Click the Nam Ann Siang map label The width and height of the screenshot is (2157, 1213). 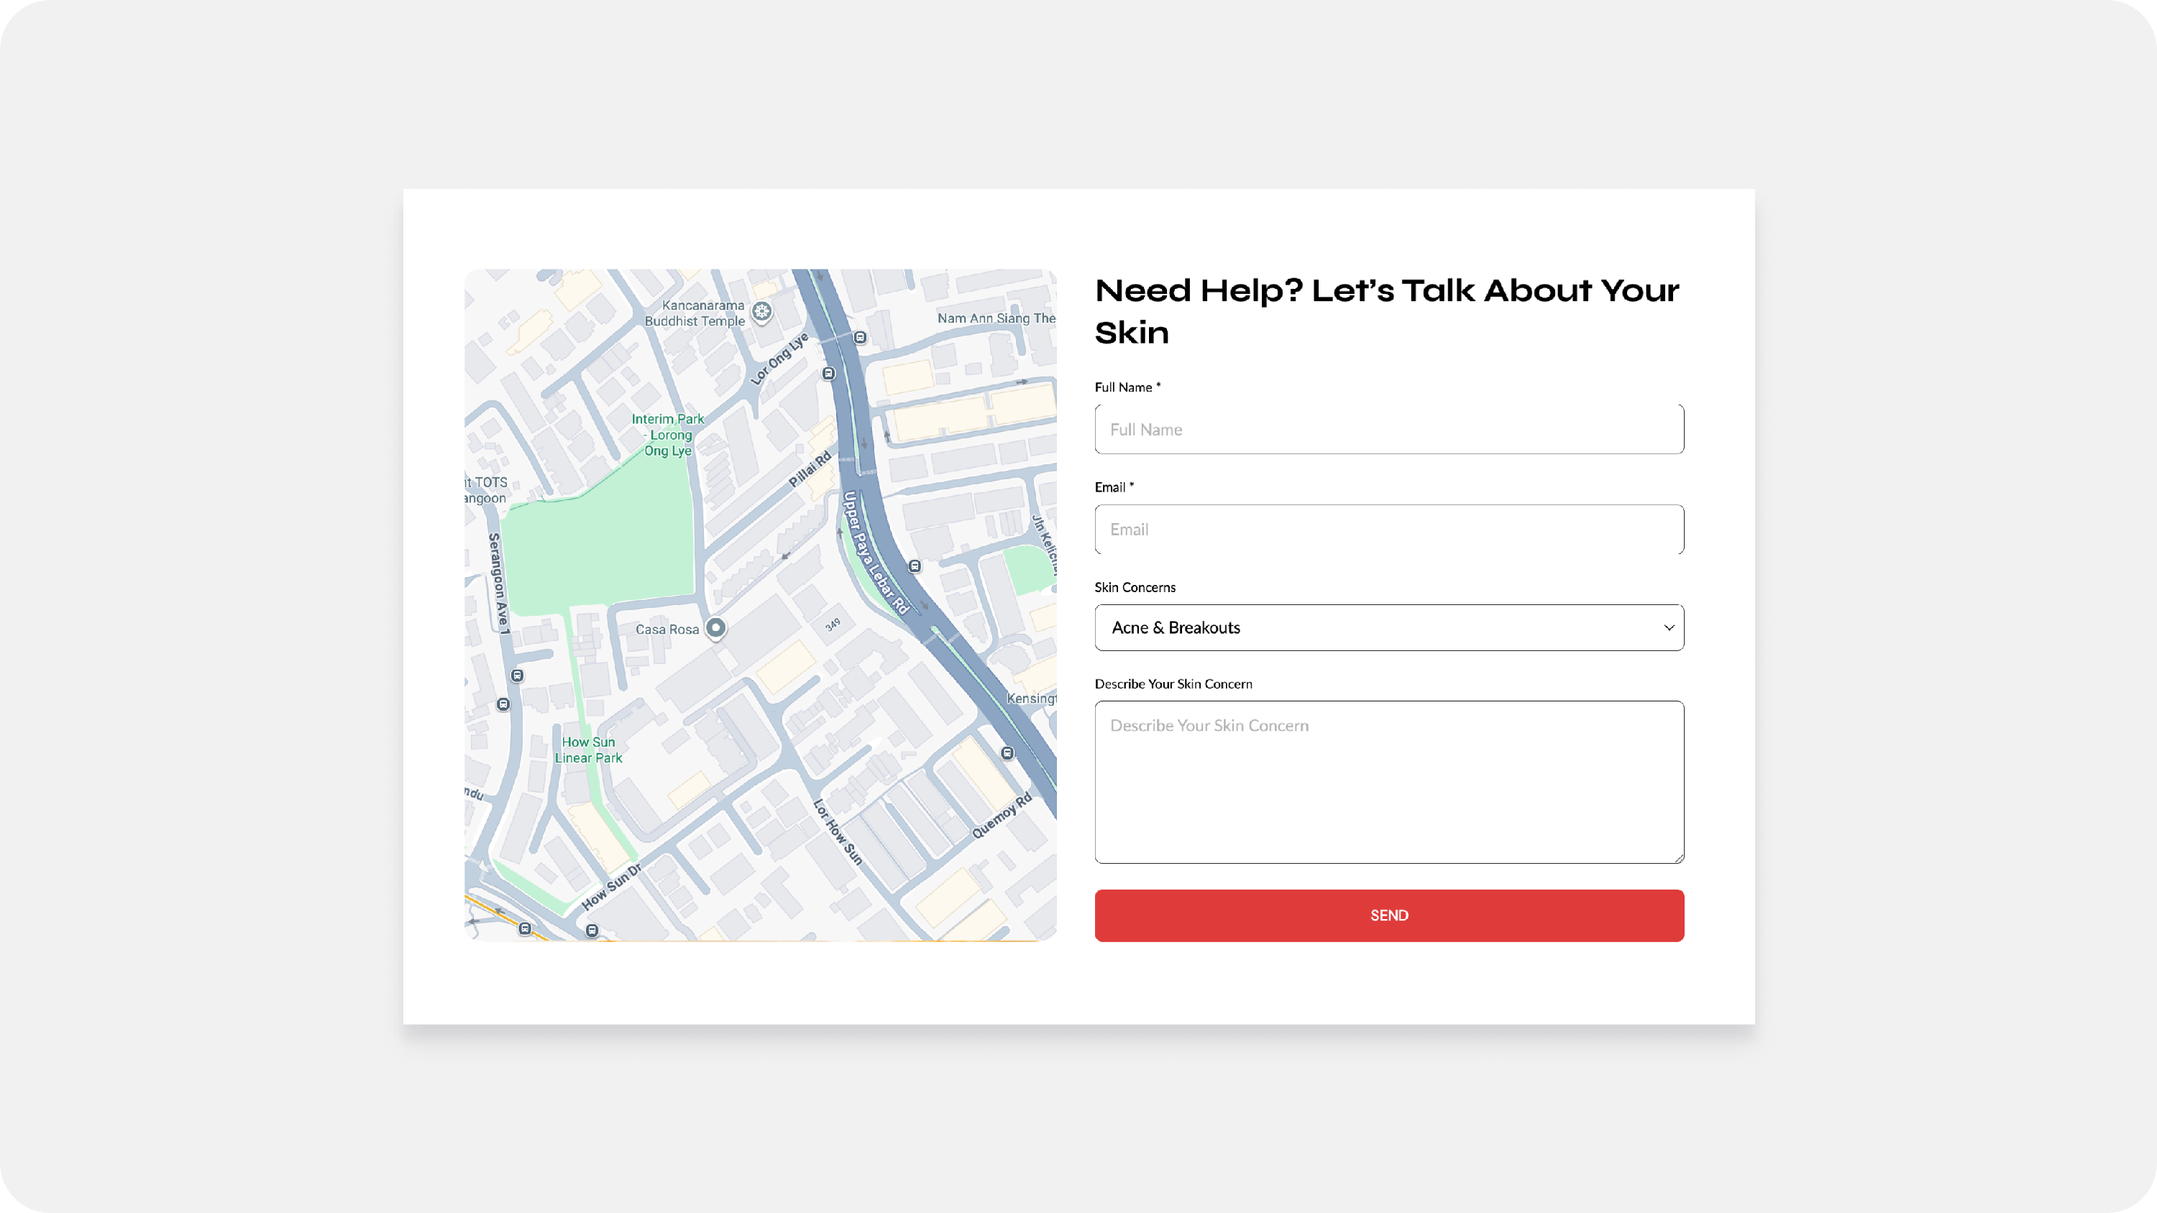pos(996,318)
